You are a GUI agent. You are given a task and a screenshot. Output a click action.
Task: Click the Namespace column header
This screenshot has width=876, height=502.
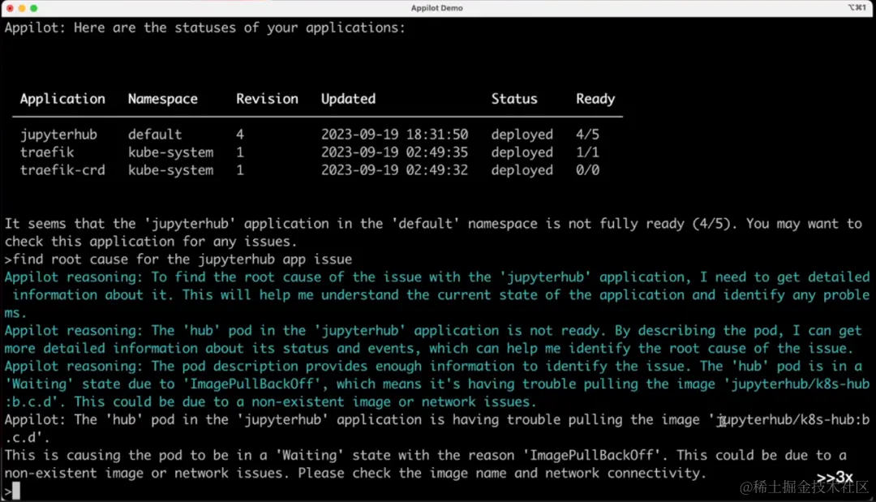(x=162, y=99)
